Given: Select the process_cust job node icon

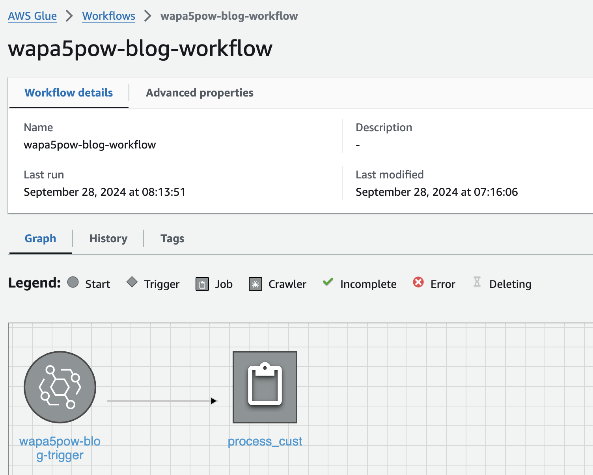Looking at the screenshot, I should point(265,387).
